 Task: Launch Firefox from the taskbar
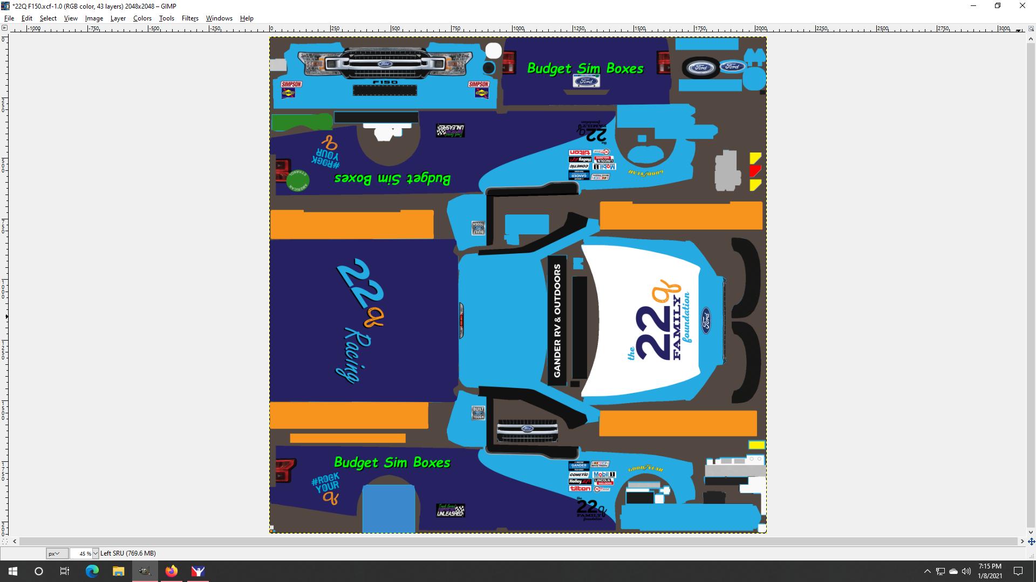pos(172,571)
